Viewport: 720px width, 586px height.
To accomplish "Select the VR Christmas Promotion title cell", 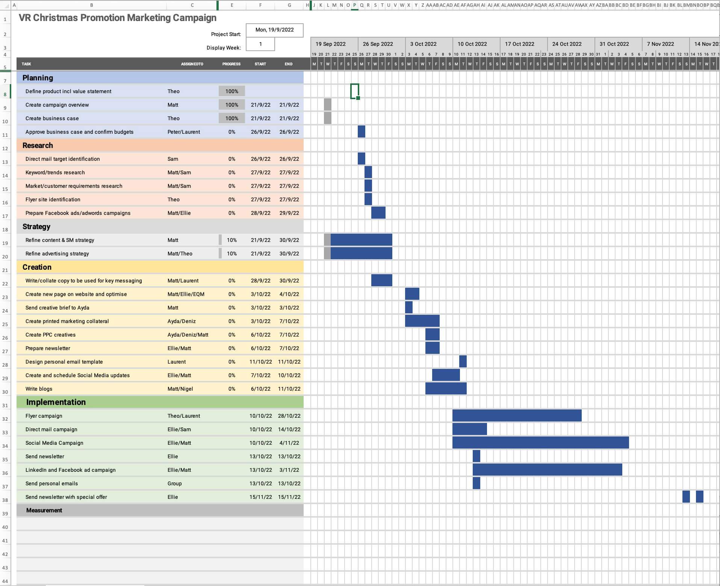I will coord(117,18).
